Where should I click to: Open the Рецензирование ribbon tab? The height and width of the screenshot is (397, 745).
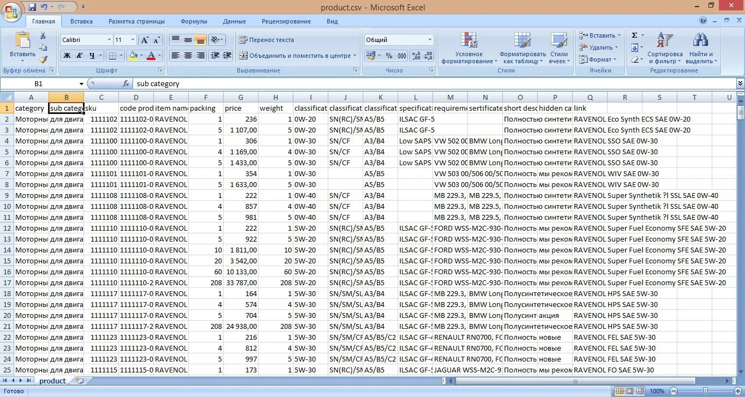click(x=286, y=21)
